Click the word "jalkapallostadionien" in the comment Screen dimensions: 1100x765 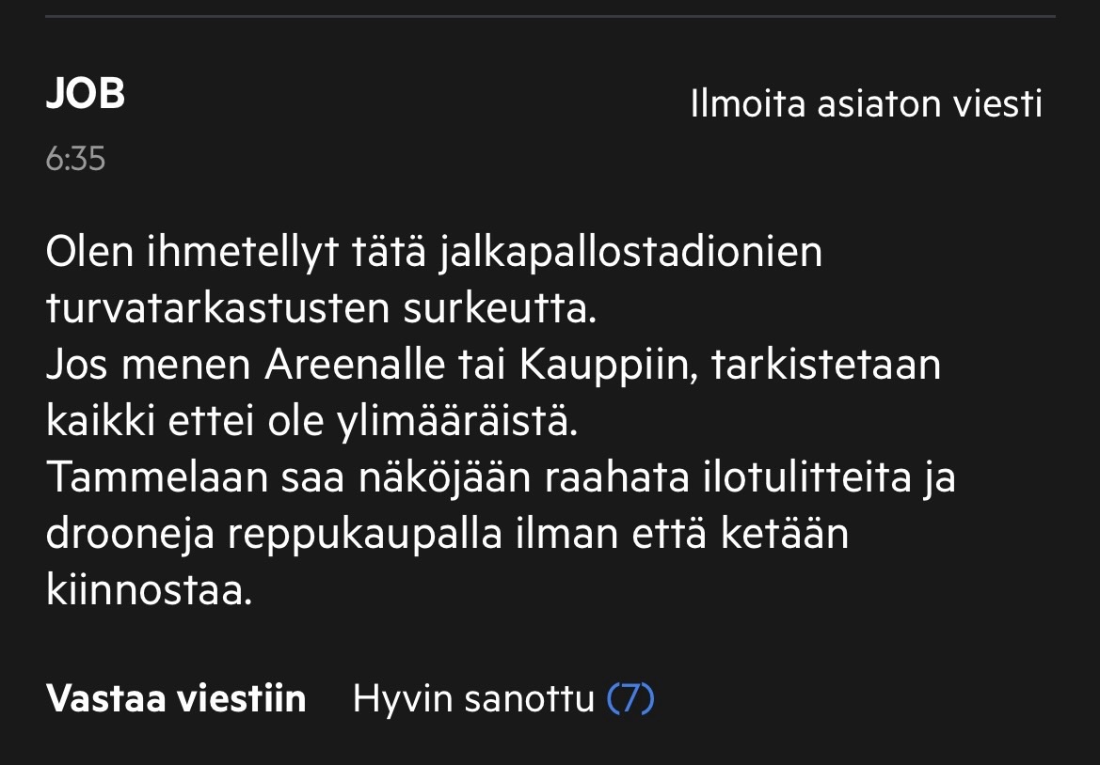pyautogui.click(x=630, y=253)
